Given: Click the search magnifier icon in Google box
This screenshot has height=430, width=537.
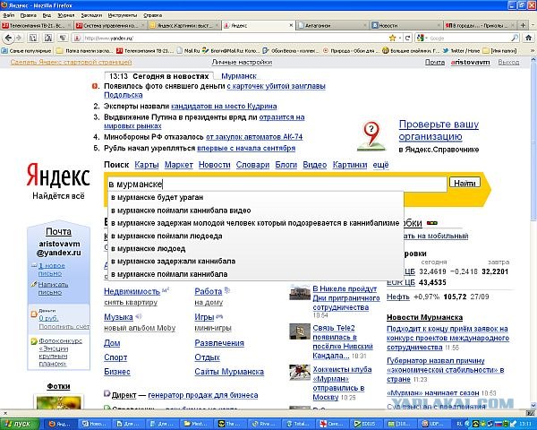Looking at the screenshot, I should coord(515,38).
